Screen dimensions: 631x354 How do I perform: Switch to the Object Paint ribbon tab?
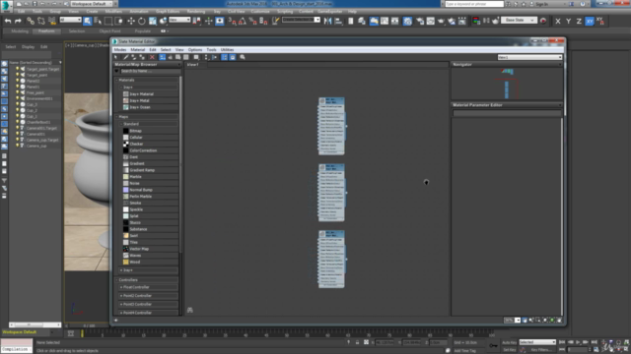[109, 30]
